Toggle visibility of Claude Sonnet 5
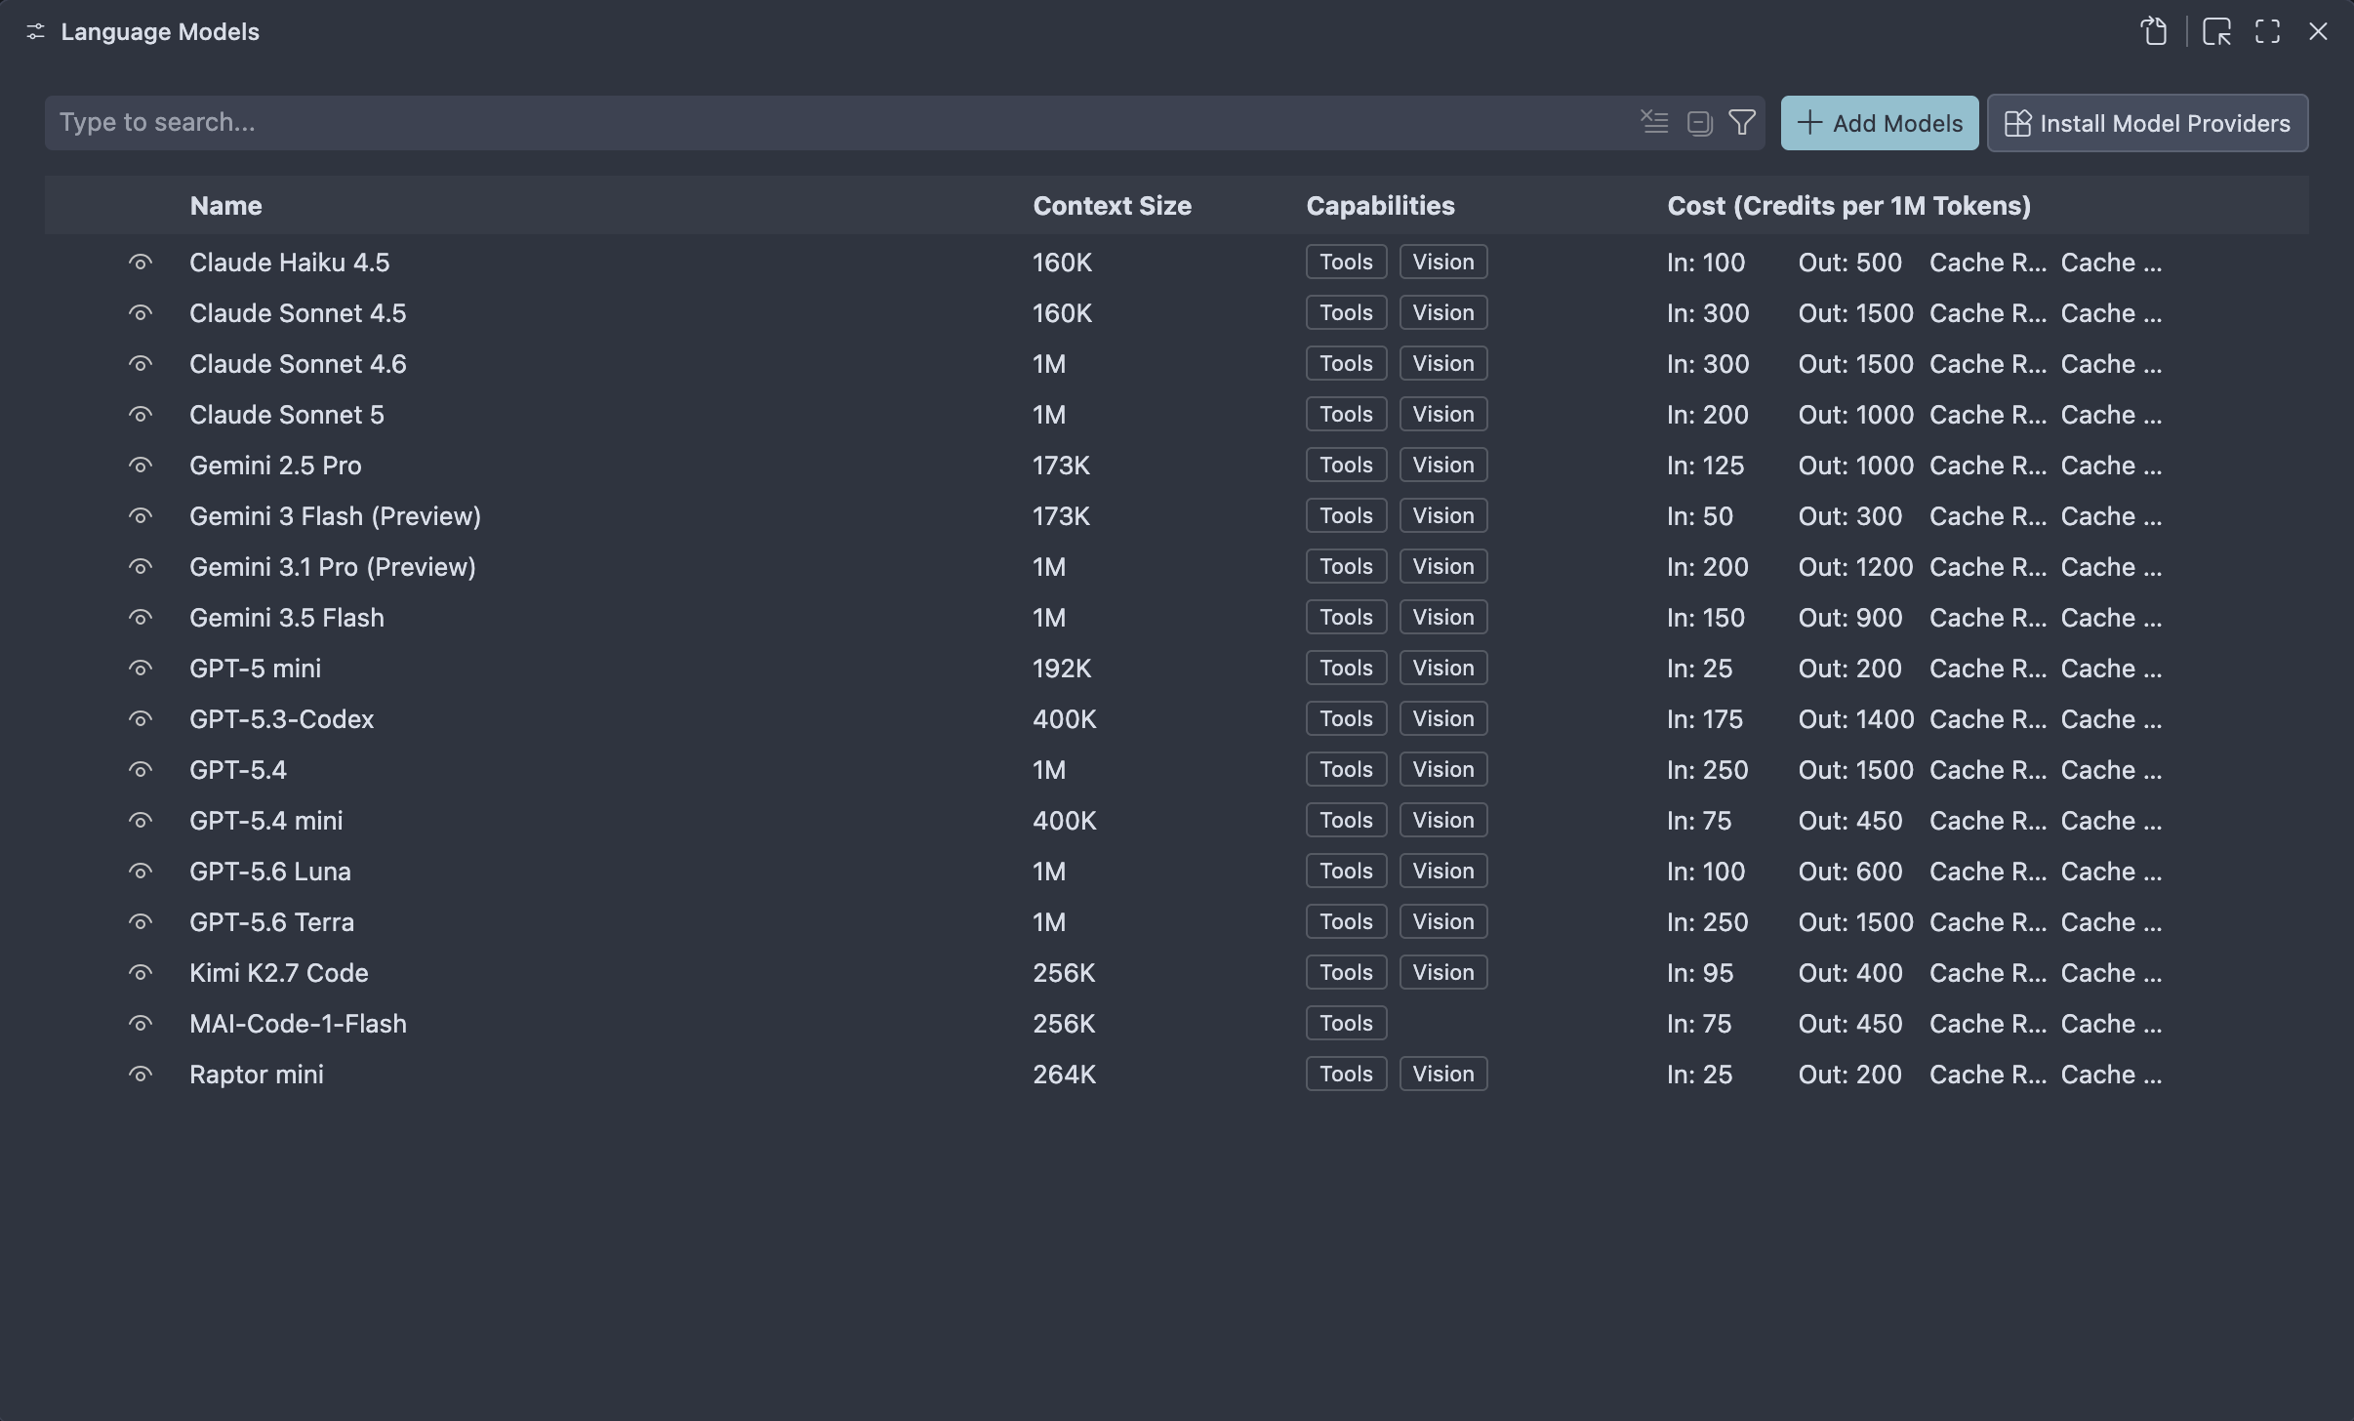Screen dimensions: 2354x1421 point(141,415)
